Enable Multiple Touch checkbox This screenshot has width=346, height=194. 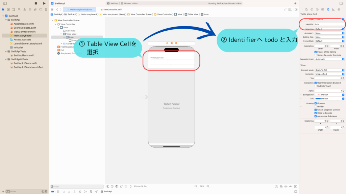point(316,86)
